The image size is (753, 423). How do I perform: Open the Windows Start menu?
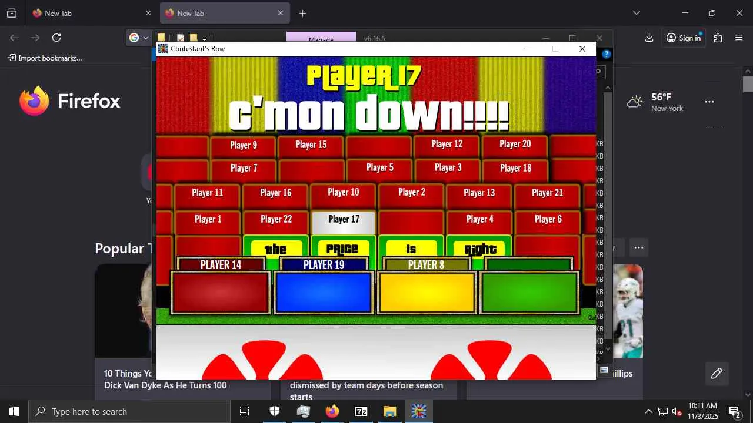14,411
